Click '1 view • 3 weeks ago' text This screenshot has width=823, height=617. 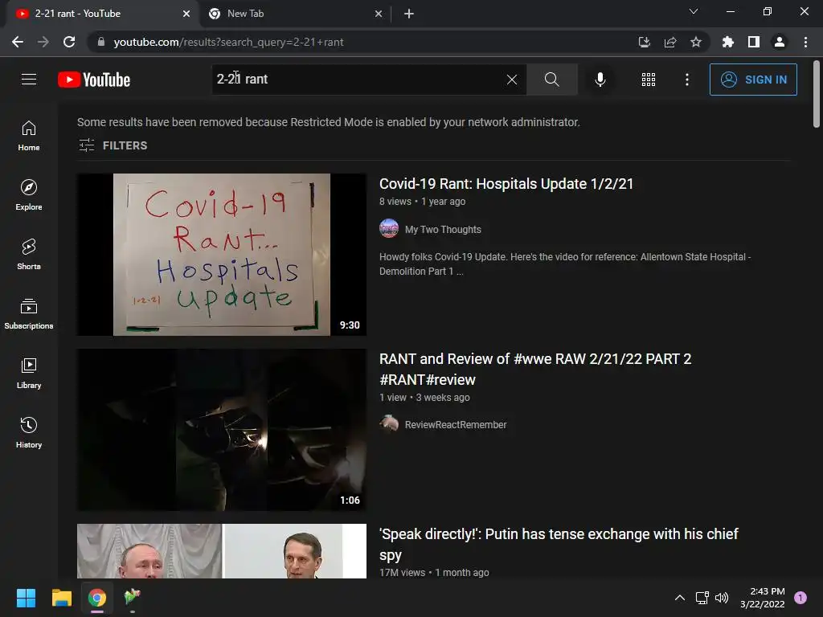(424, 398)
